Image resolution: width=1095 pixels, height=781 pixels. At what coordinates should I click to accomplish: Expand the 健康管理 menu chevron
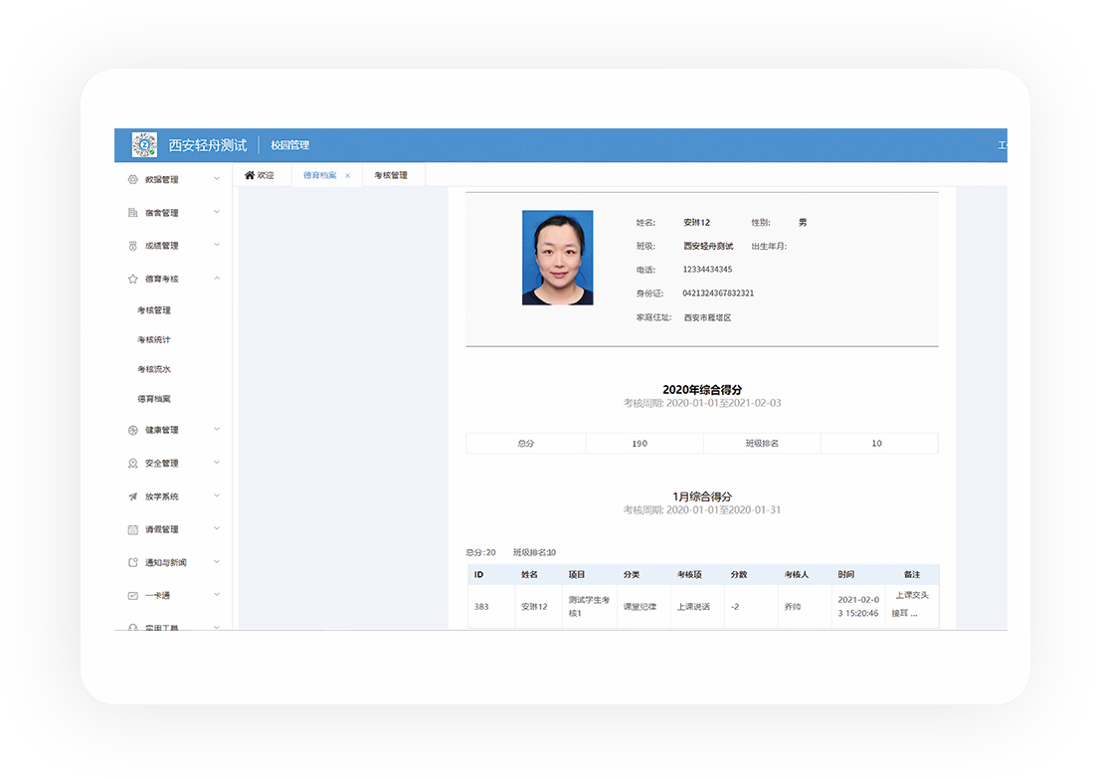click(217, 430)
